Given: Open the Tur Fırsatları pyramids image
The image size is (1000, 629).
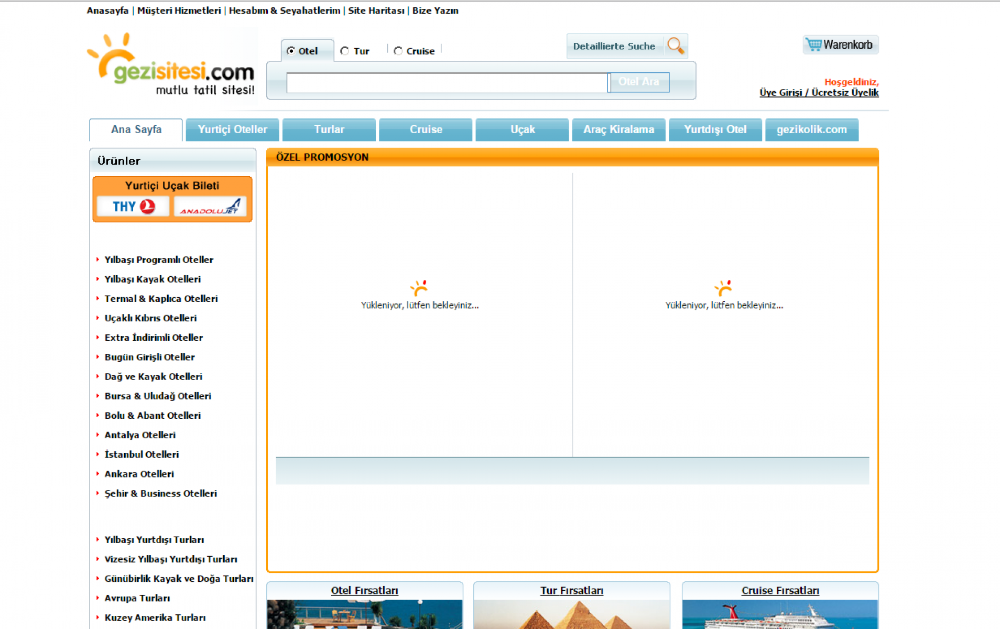Looking at the screenshot, I should (x=571, y=614).
